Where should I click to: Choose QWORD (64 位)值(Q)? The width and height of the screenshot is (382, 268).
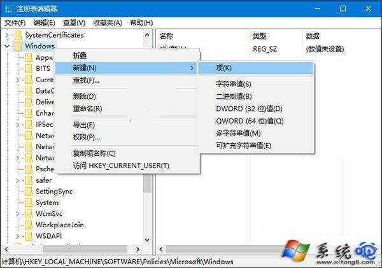point(255,121)
